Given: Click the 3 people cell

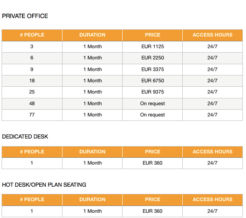Looking at the screenshot, I should [32, 47].
